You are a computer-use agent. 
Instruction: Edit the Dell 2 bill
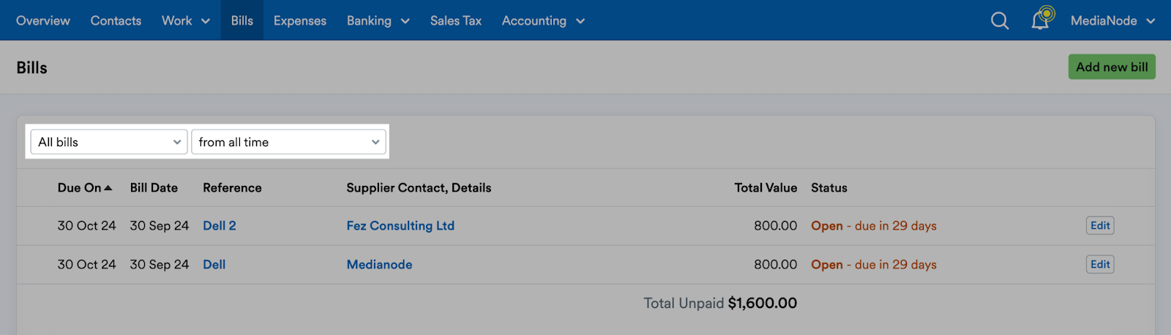[x=1100, y=225]
